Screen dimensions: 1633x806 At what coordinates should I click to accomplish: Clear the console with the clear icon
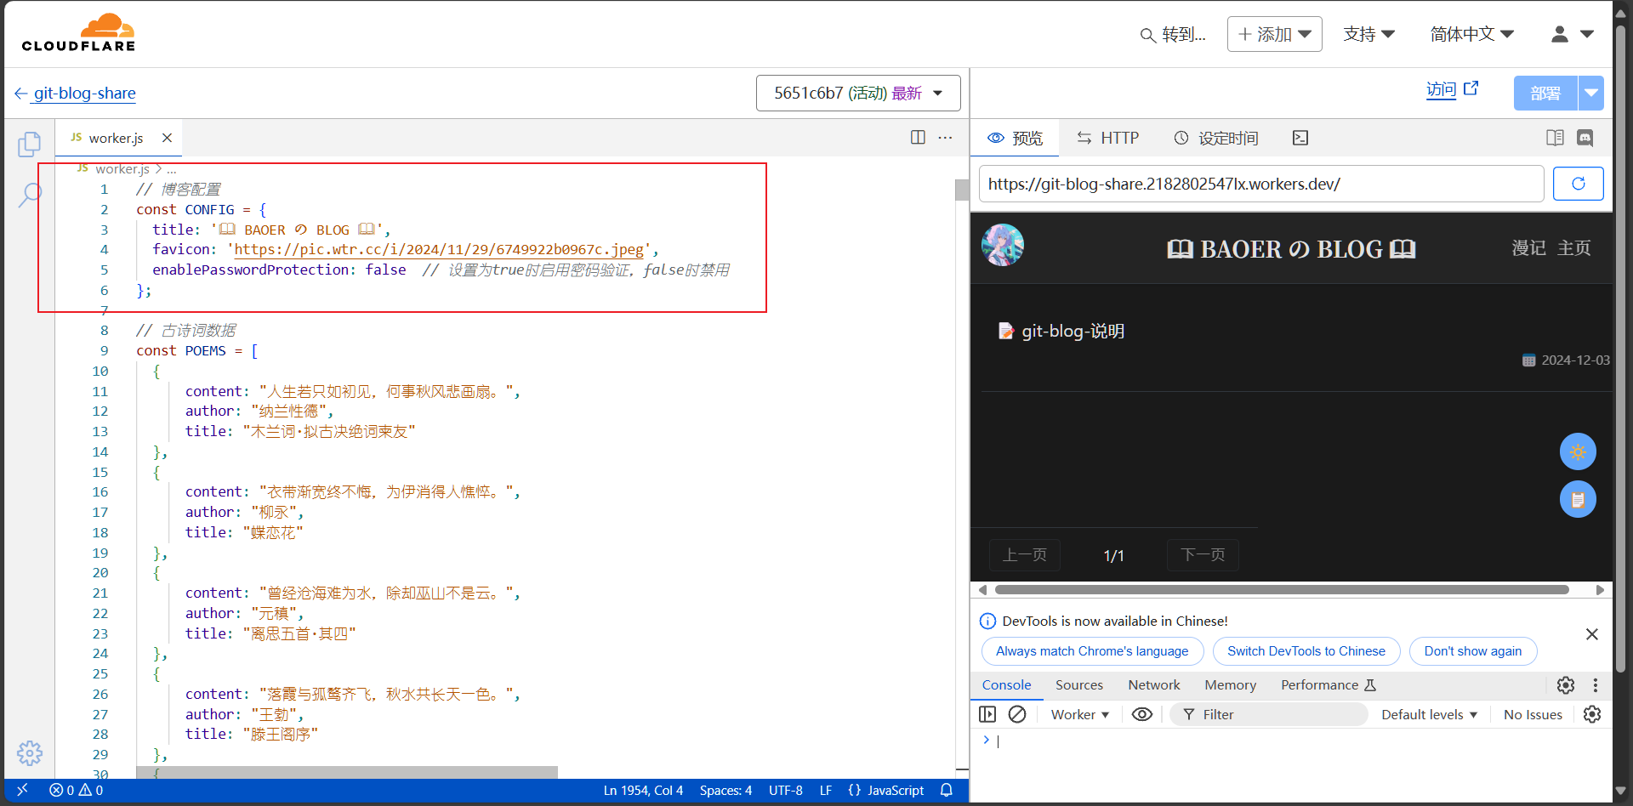tap(1017, 714)
